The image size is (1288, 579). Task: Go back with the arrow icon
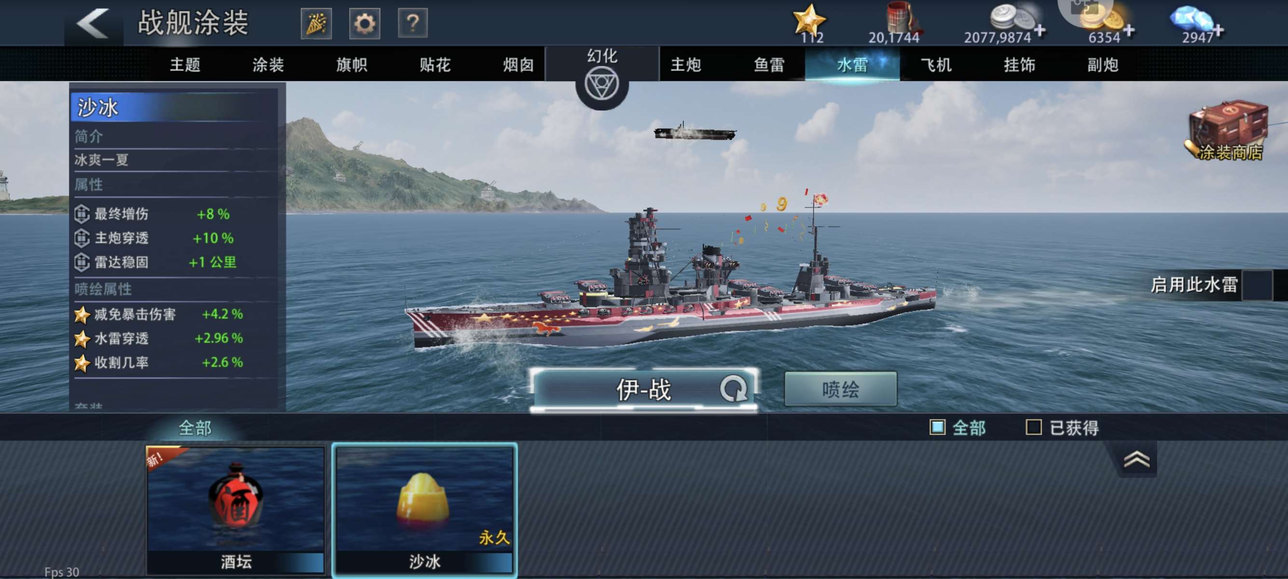(93, 24)
